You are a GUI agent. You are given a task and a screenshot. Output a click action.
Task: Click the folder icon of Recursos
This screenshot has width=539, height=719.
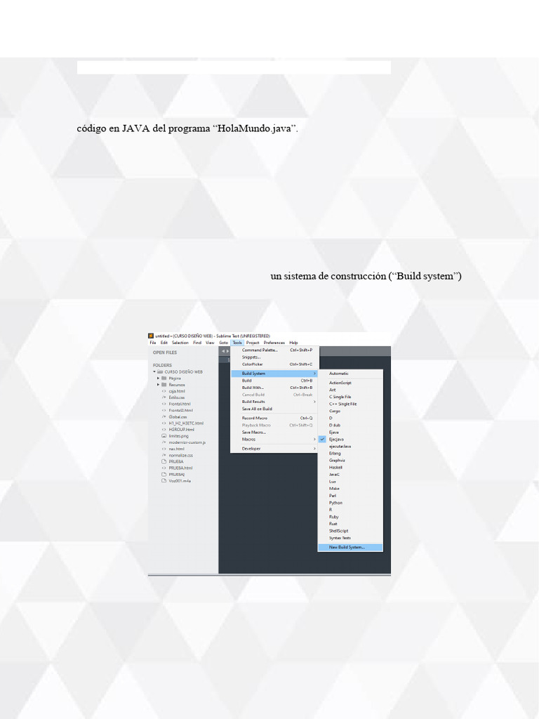coord(164,385)
